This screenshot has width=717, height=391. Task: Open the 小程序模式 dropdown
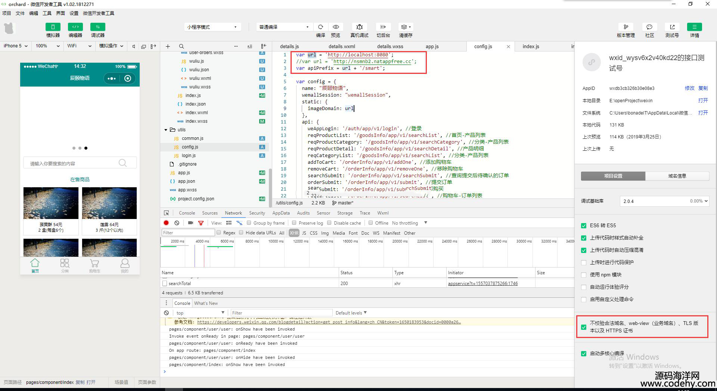pos(212,27)
